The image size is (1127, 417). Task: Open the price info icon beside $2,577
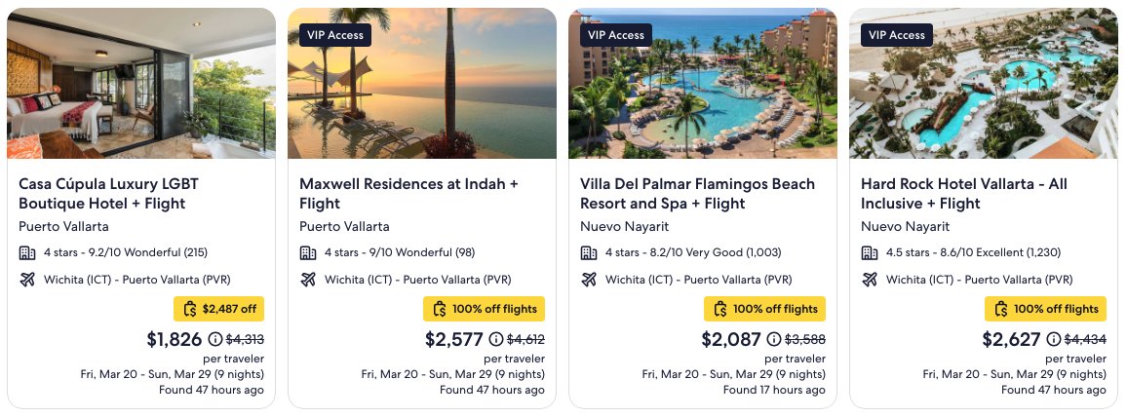[496, 339]
